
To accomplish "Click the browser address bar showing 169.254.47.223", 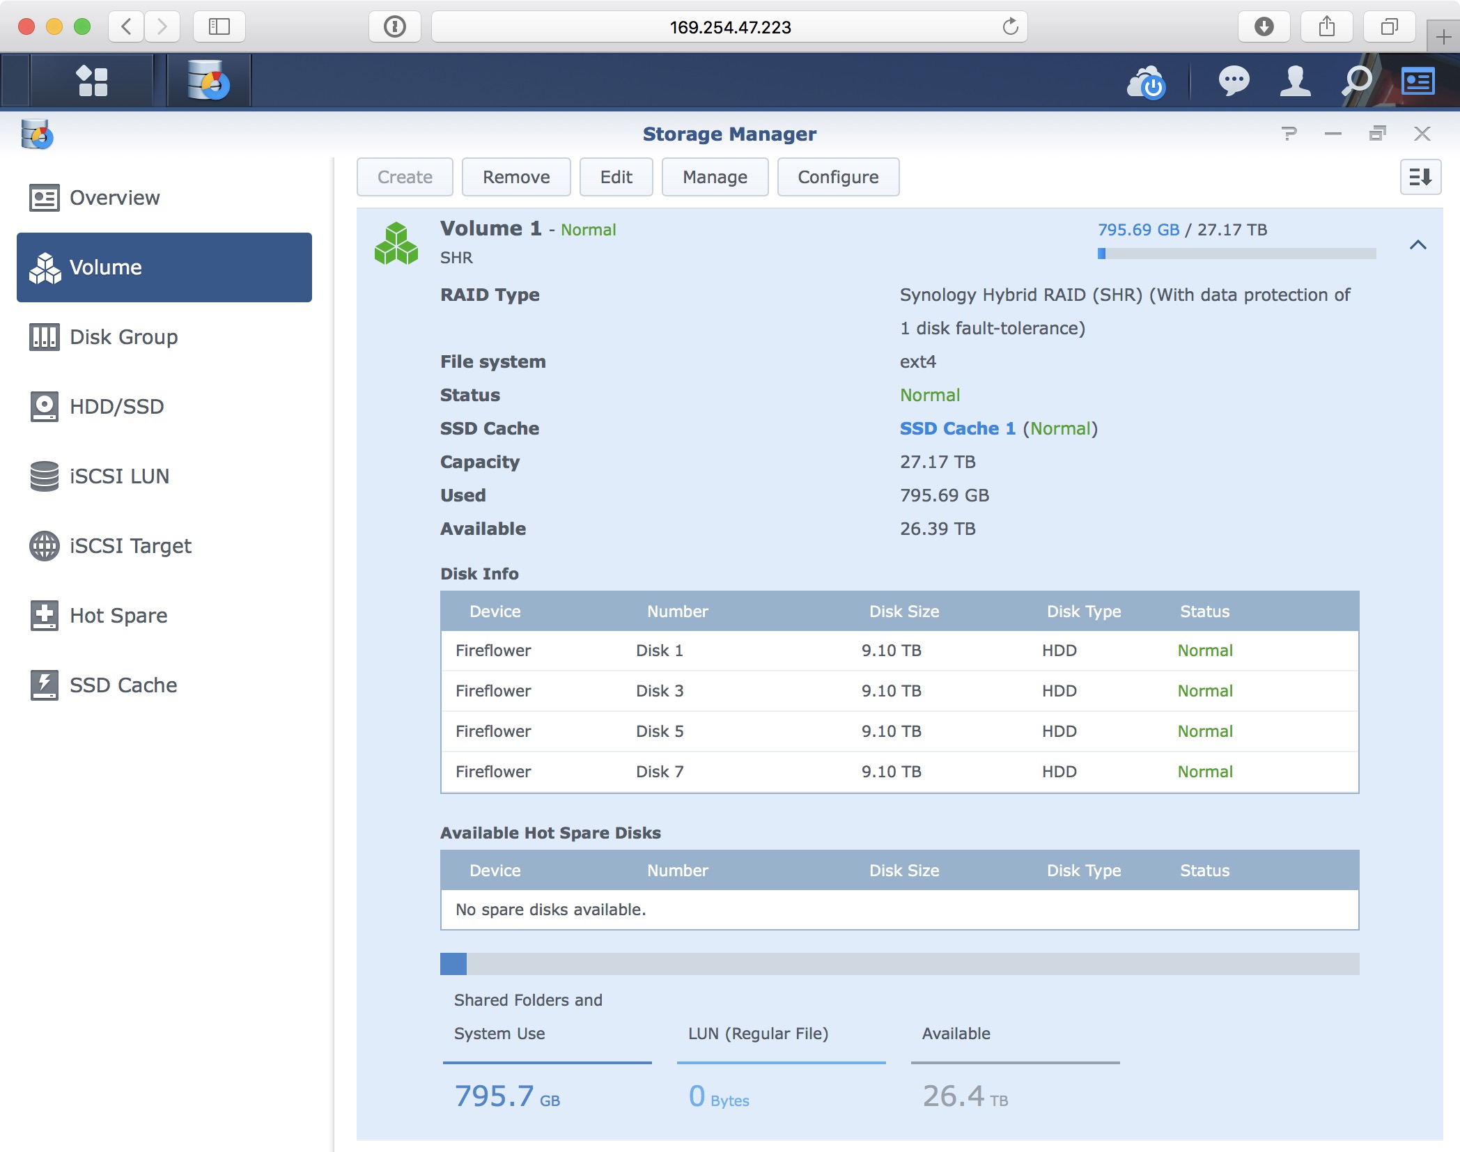I will coord(729,28).
